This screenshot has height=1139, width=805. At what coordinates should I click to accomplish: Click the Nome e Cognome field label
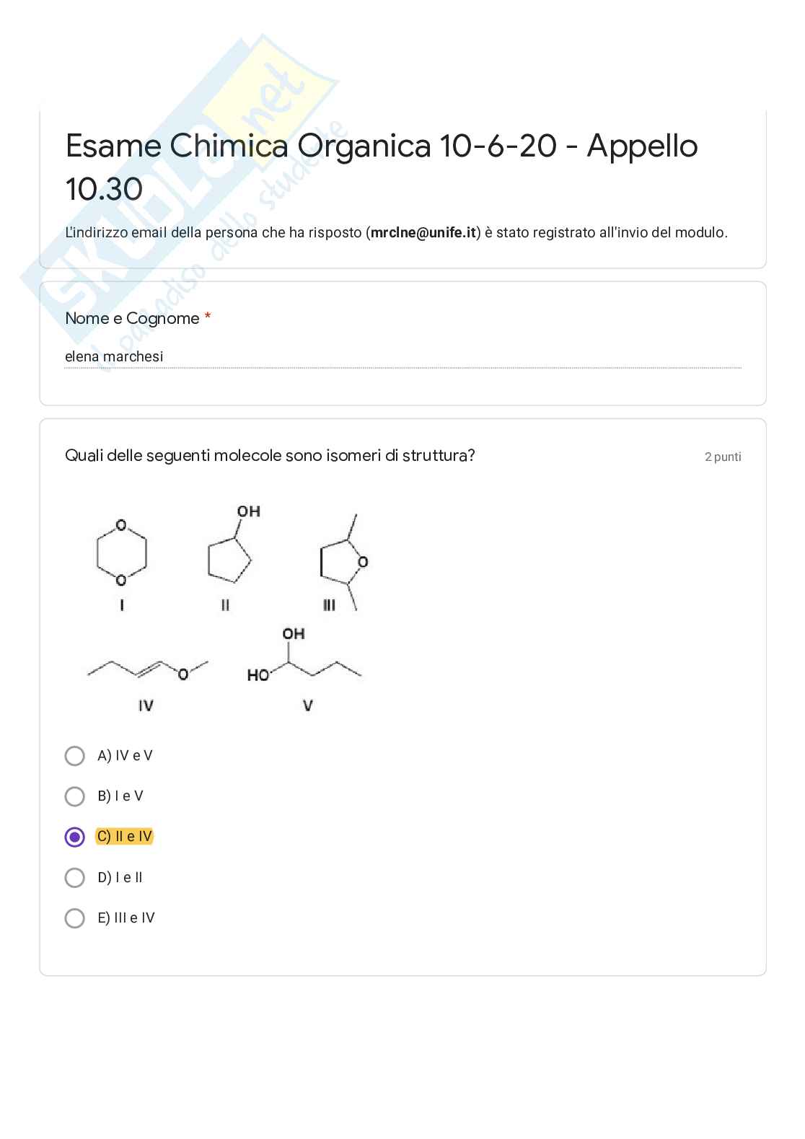(x=132, y=318)
